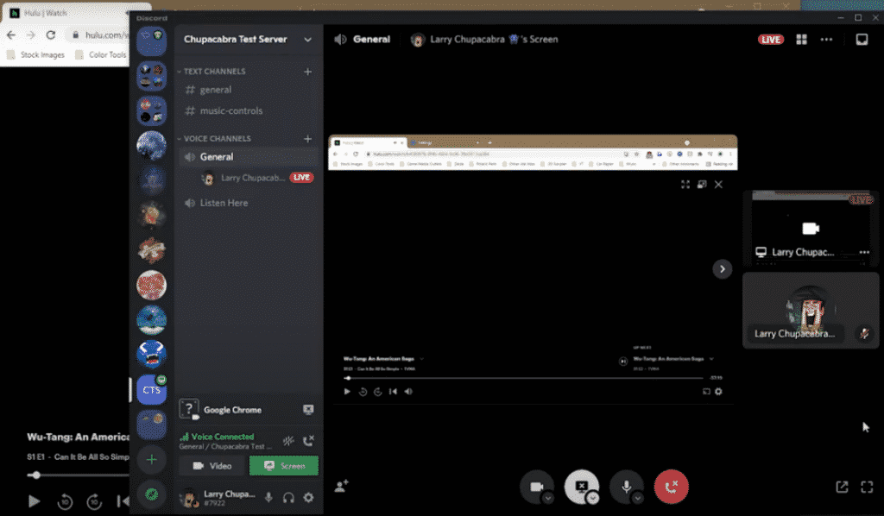Viewport: 884px width, 516px height.
Task: Click the invite people icon in stream bar
Action: (341, 487)
